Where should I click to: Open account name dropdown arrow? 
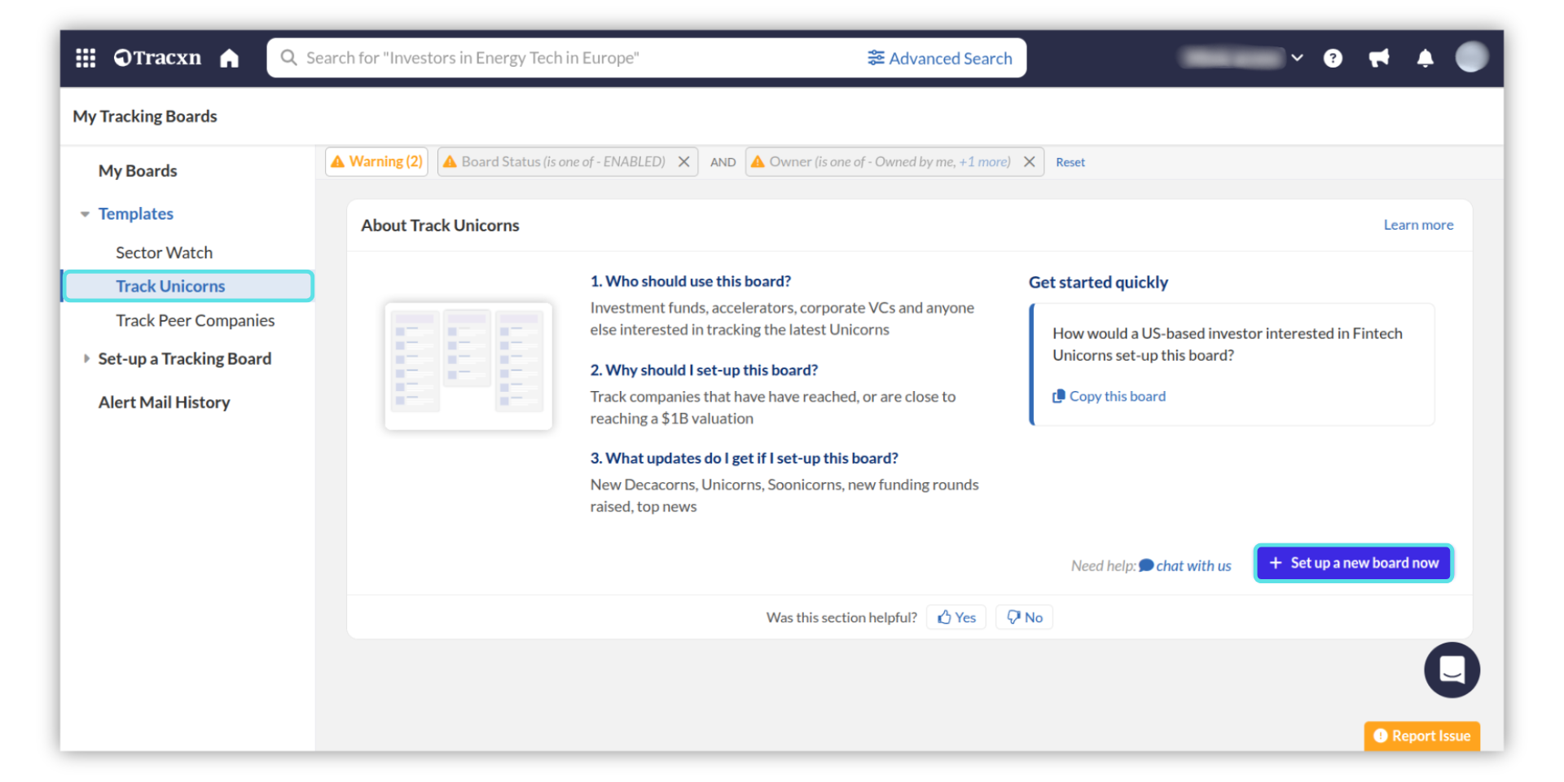coord(1298,58)
